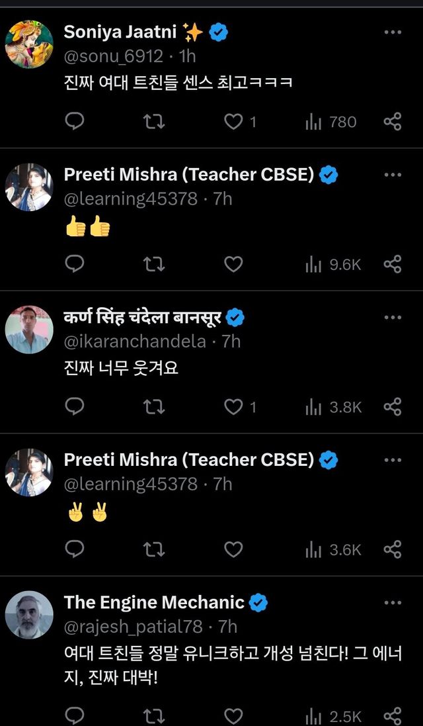
Task: Like Soniya Jaatni's tweet
Action: pyautogui.click(x=233, y=121)
